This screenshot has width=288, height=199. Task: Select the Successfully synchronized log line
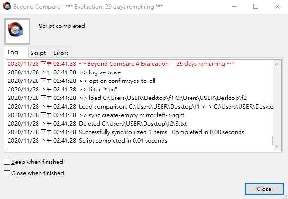pos(162,132)
